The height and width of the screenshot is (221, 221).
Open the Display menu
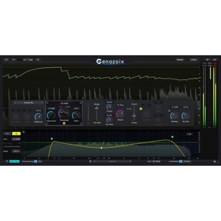[x=180, y=59]
